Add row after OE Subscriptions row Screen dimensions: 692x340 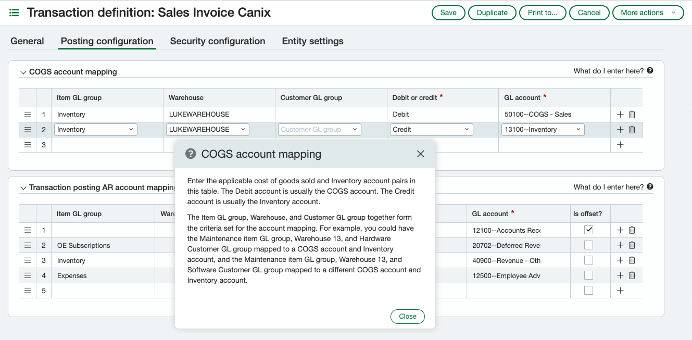point(620,245)
